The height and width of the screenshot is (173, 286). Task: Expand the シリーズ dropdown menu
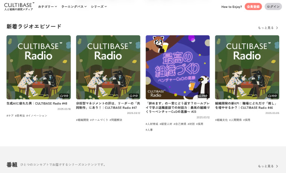coord(99,6)
